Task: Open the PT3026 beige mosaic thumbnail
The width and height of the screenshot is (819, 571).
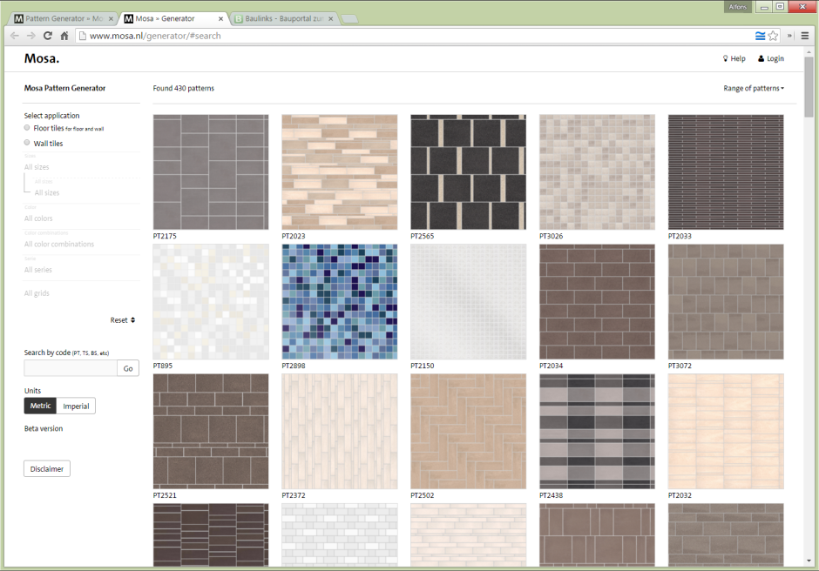Action: click(x=597, y=171)
